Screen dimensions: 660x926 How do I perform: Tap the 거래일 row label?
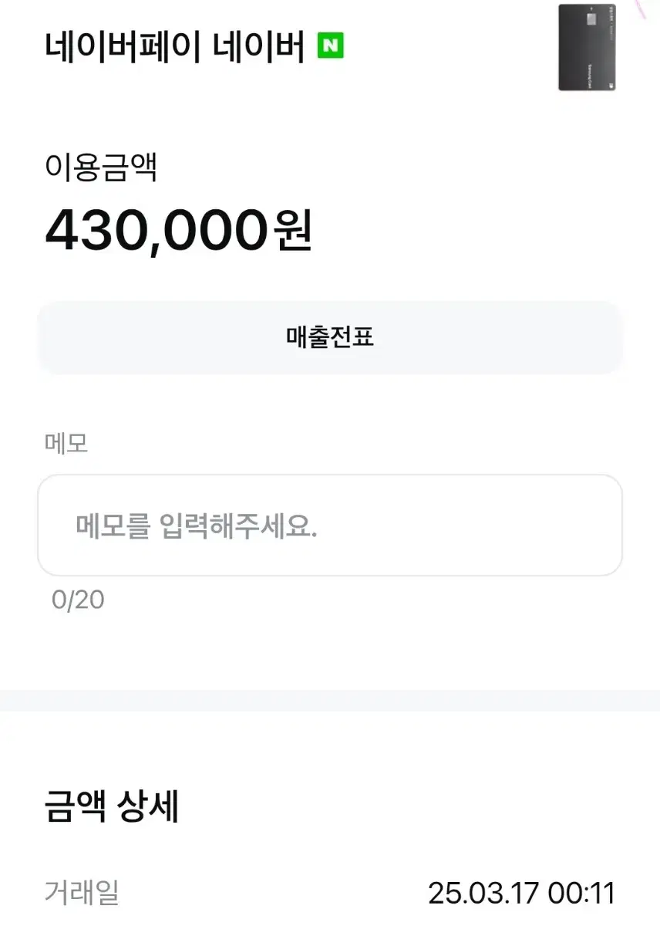click(x=82, y=893)
